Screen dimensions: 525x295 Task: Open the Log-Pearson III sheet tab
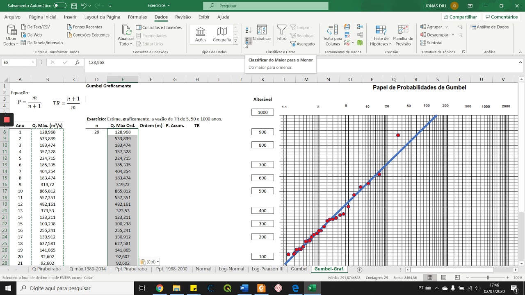[x=267, y=269]
